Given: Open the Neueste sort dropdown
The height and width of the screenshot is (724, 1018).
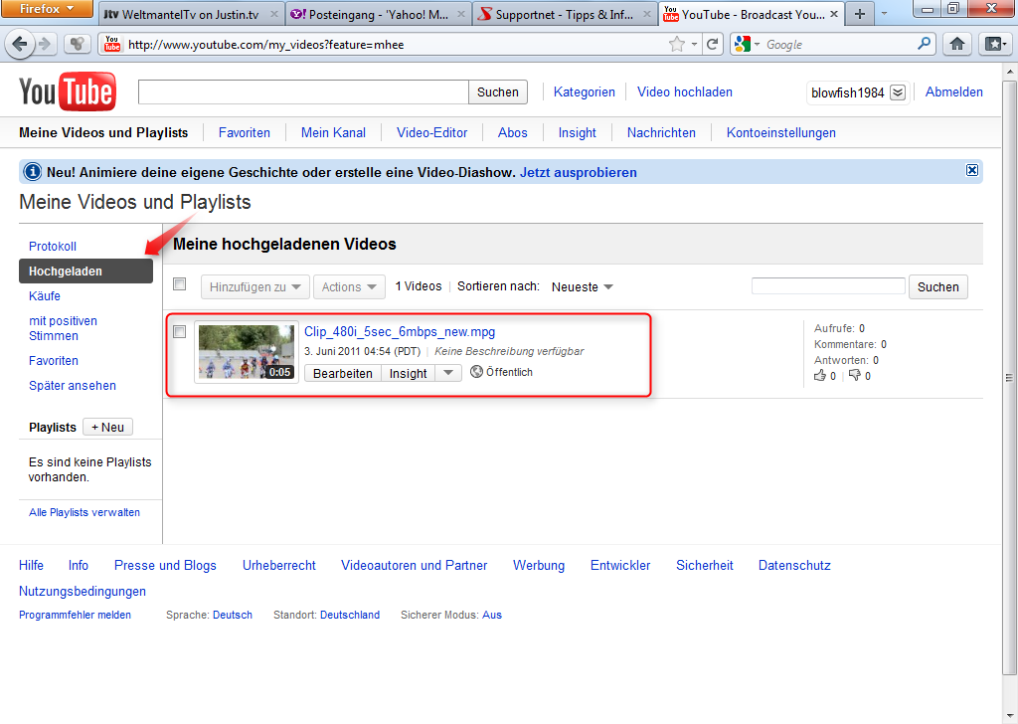Looking at the screenshot, I should click(583, 287).
